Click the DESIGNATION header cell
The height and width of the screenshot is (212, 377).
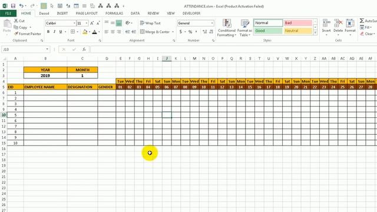click(82, 87)
